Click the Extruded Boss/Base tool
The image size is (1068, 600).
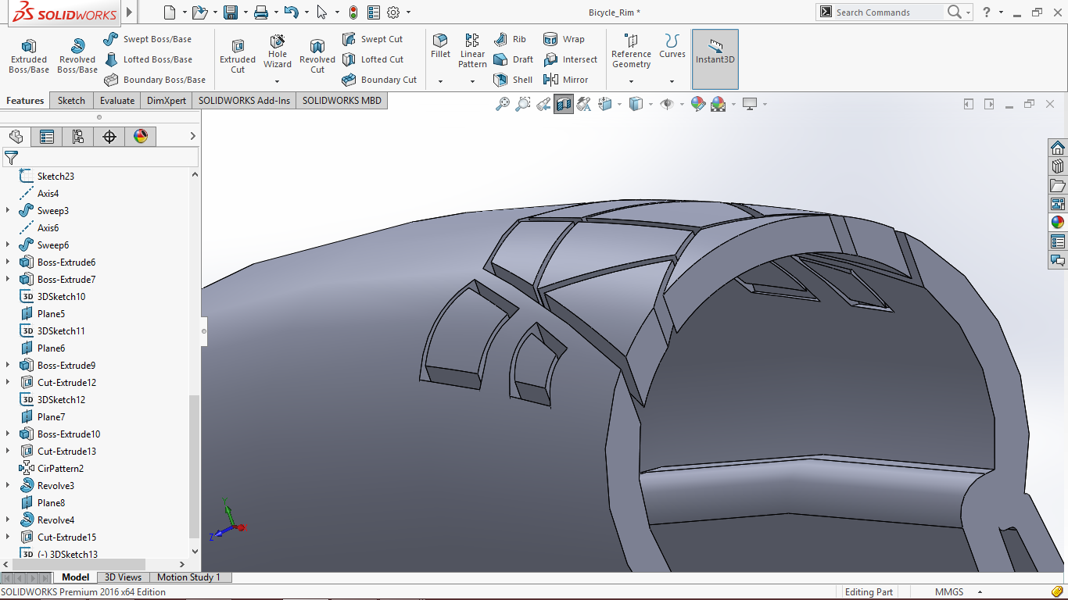29,56
